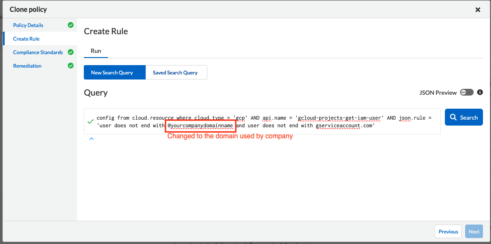Collapse the query with the chevron
491x244 pixels.
coord(91,139)
